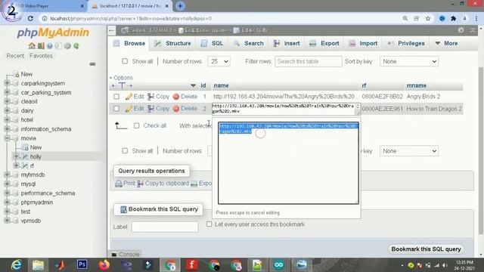This screenshot has height=272, width=484.
Task: Click Copy icon for row id 1
Action: 158,97
